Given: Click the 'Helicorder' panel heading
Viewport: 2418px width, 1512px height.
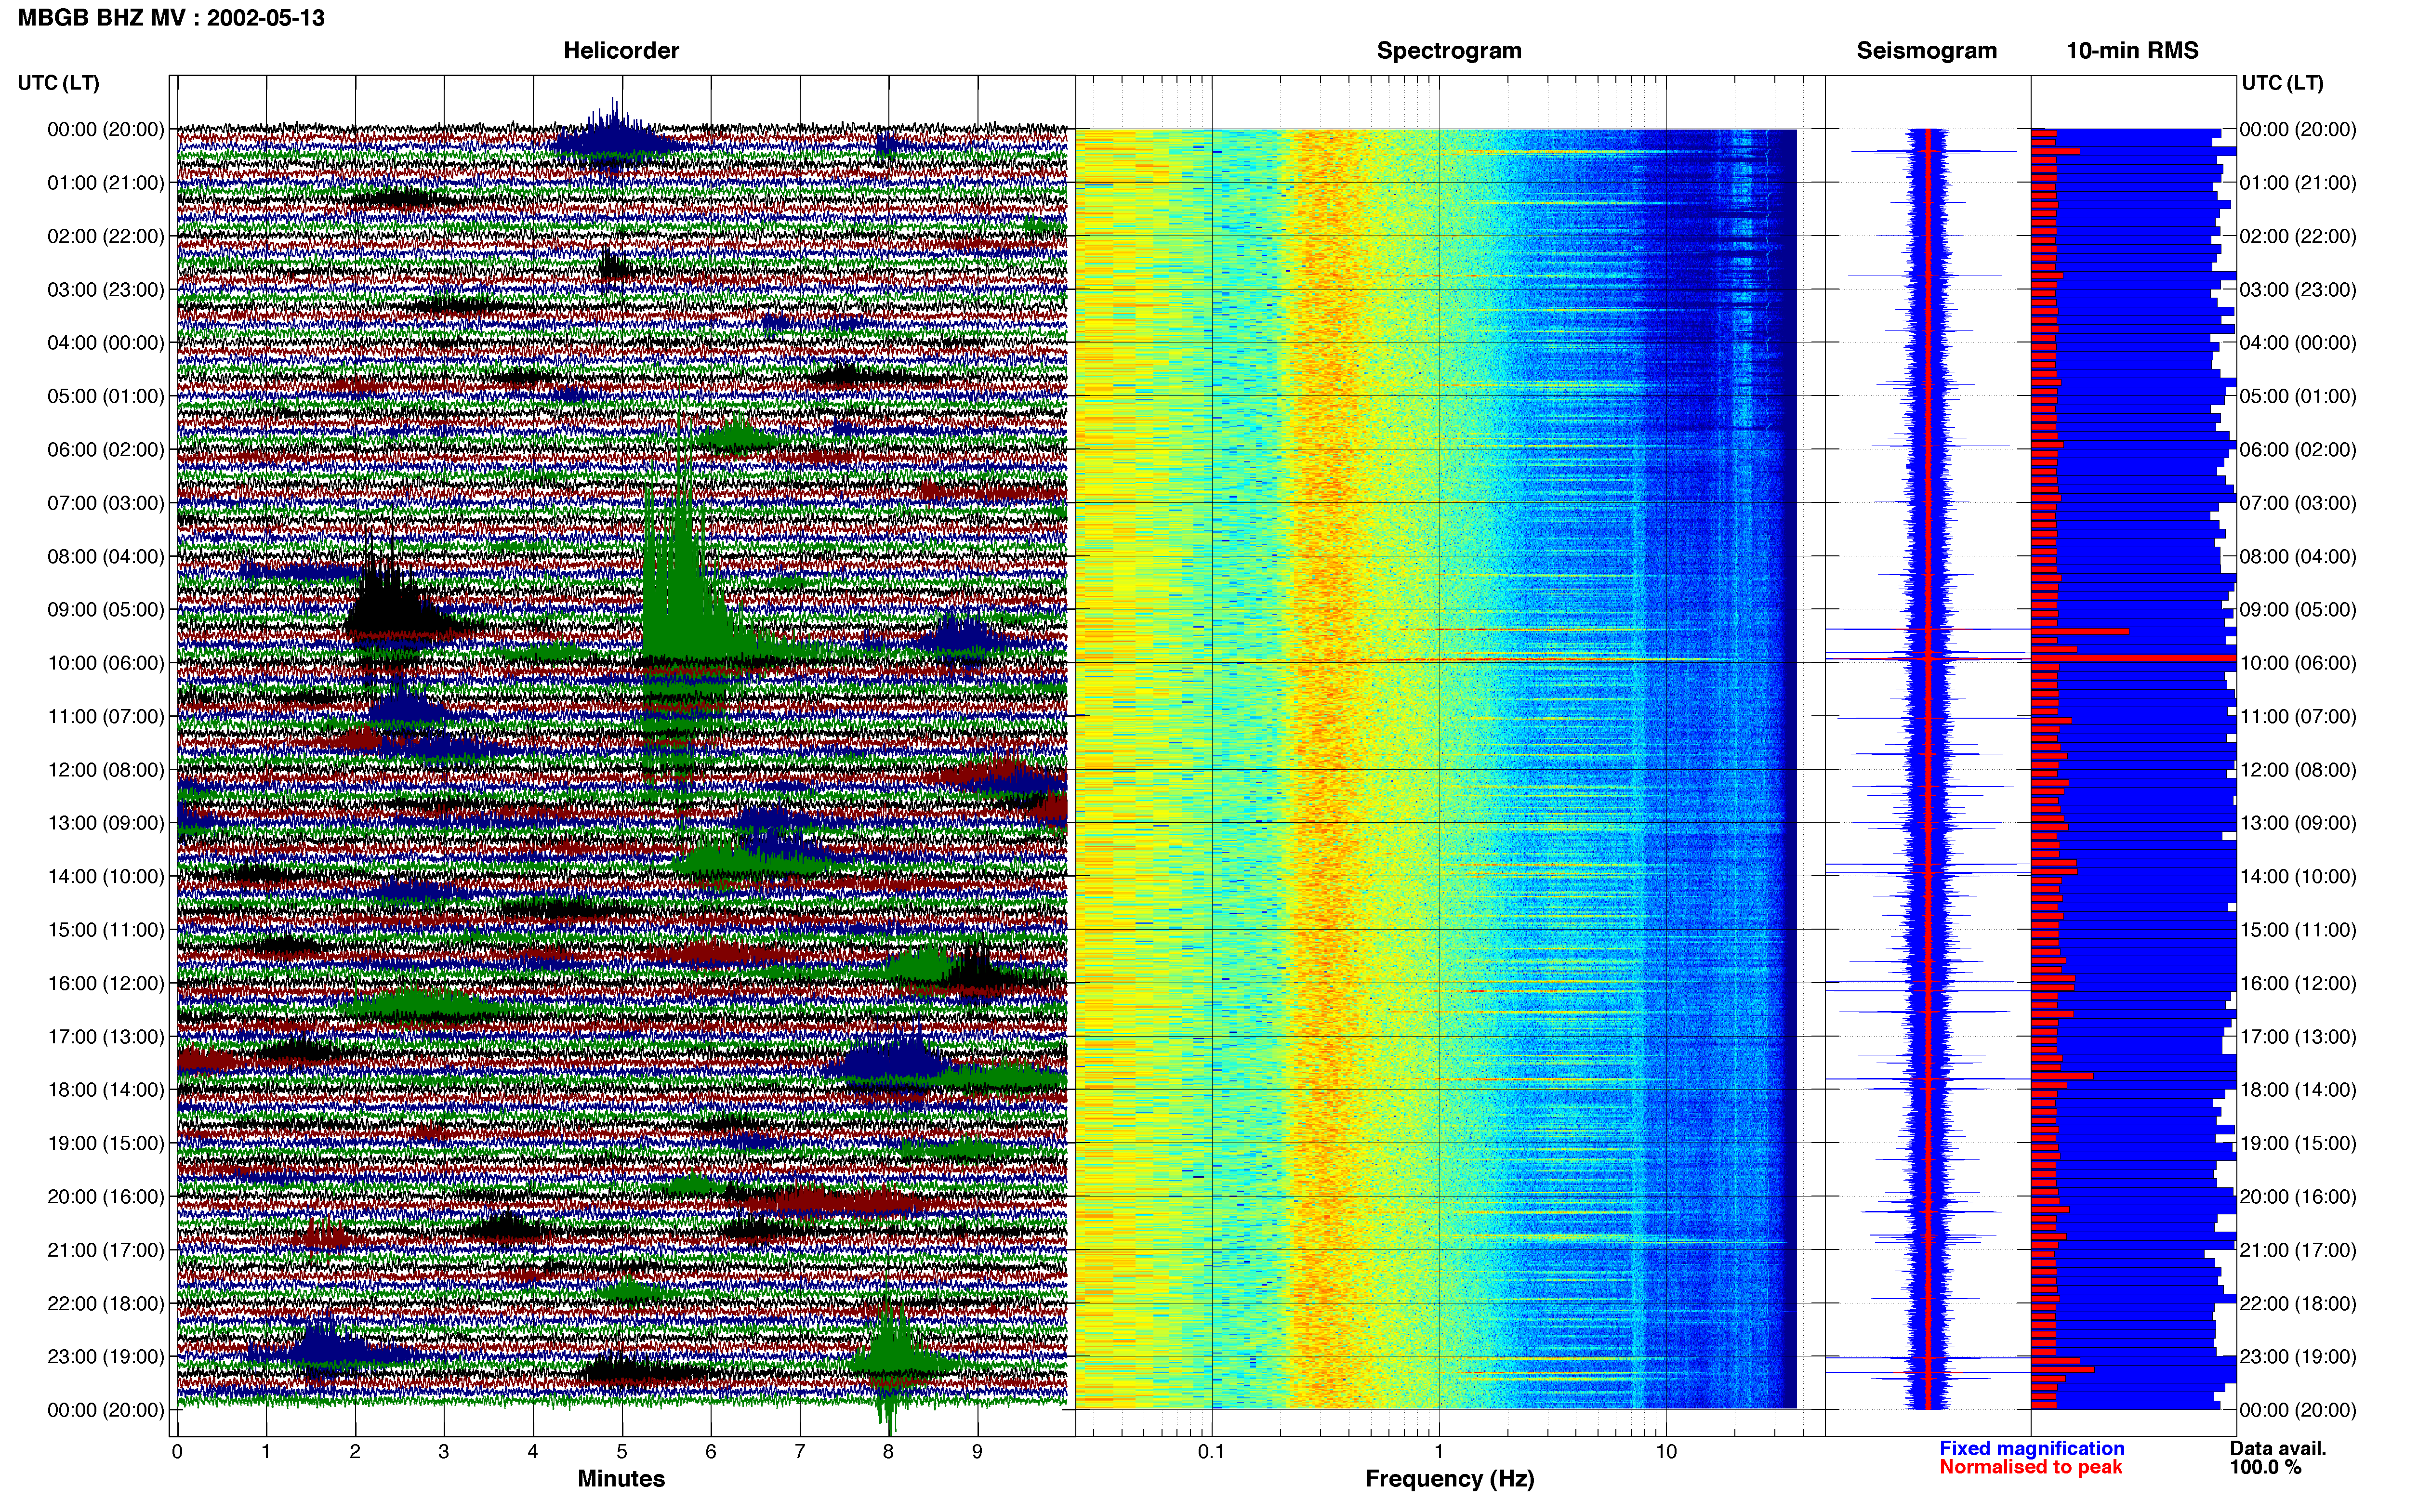Looking at the screenshot, I should coord(621,51).
